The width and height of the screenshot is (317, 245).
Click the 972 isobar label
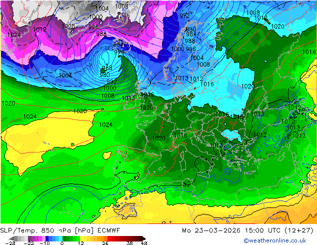pos(184,16)
